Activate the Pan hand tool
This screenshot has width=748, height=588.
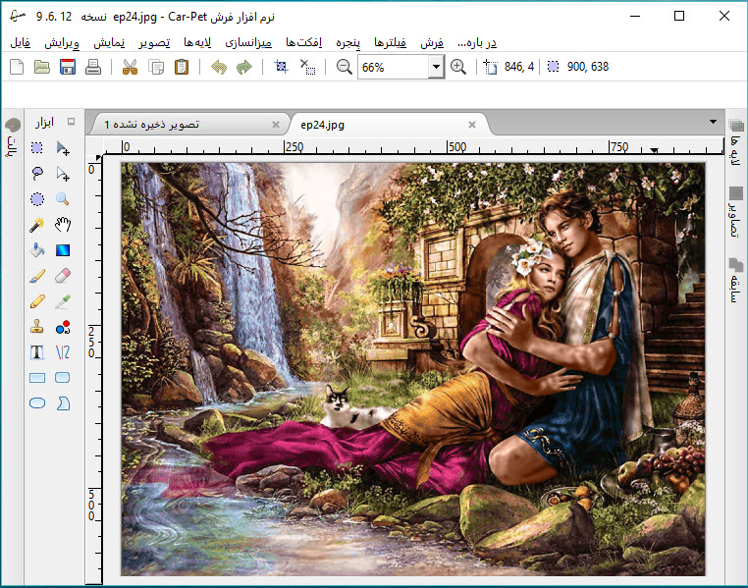tap(63, 224)
